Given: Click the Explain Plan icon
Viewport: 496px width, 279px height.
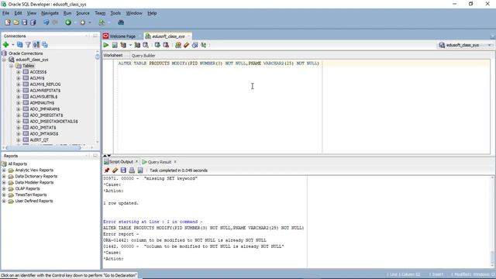Looking at the screenshot, I should point(123,45).
